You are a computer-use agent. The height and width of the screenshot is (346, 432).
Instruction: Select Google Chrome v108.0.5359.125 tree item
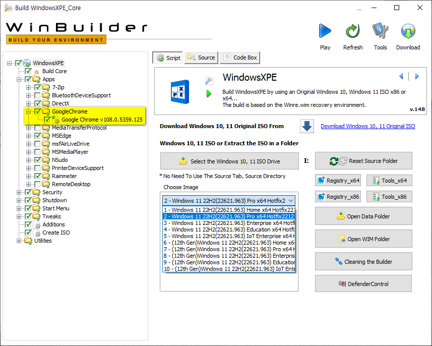tap(102, 120)
